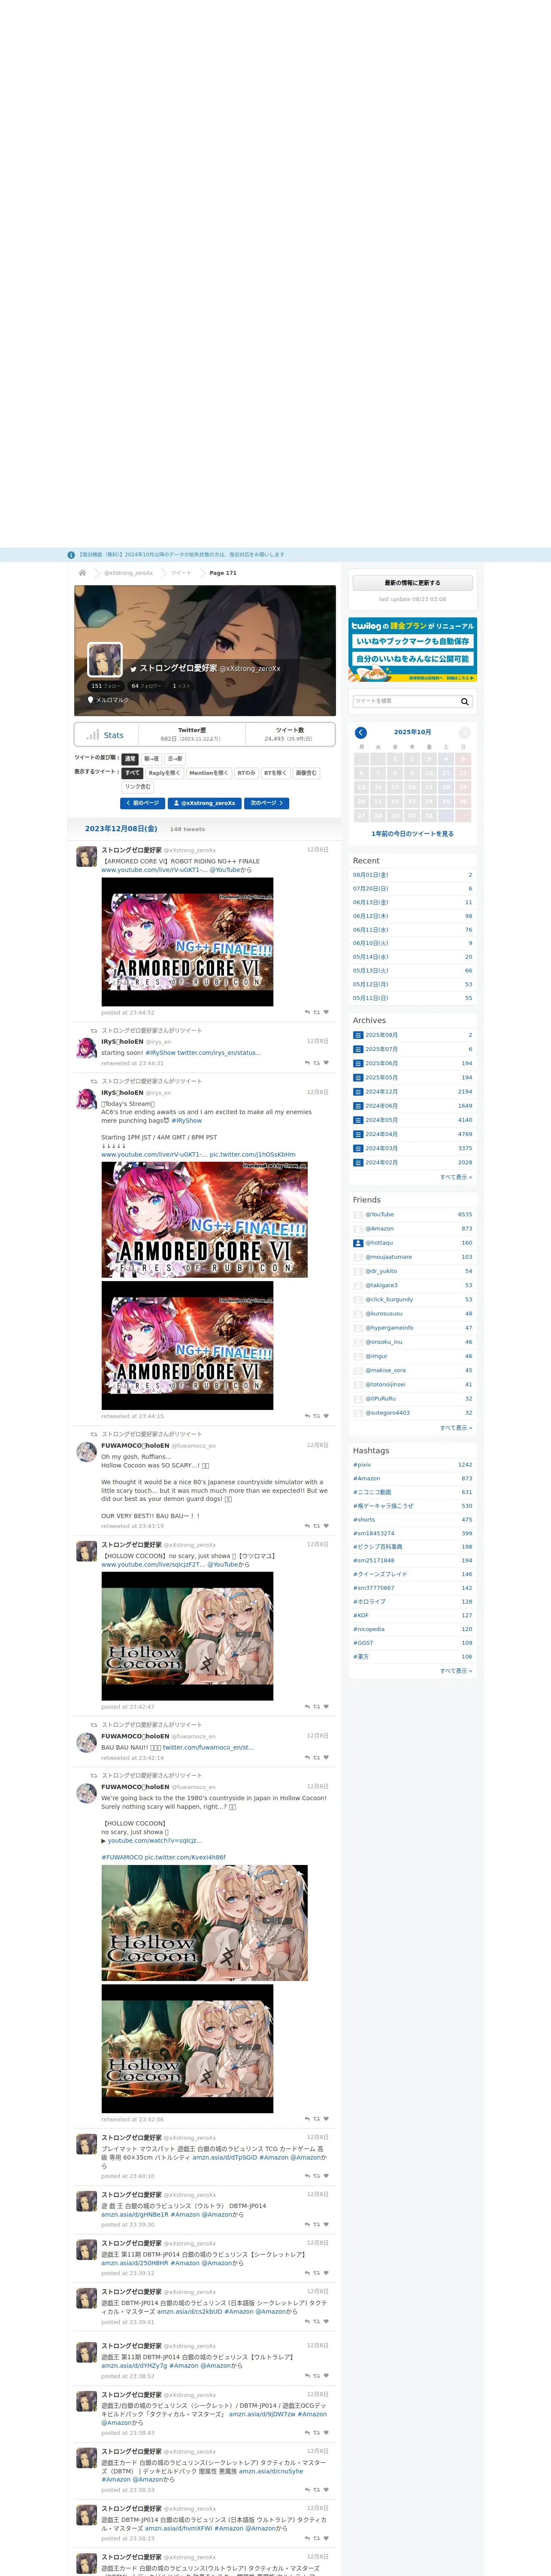Enable the RTを除く filter
551x2576 pixels.
click(275, 773)
